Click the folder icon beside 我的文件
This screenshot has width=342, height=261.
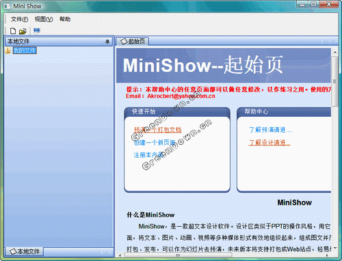[8, 51]
